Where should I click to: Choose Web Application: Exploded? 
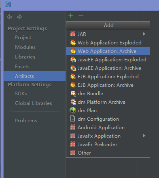pos(108,42)
